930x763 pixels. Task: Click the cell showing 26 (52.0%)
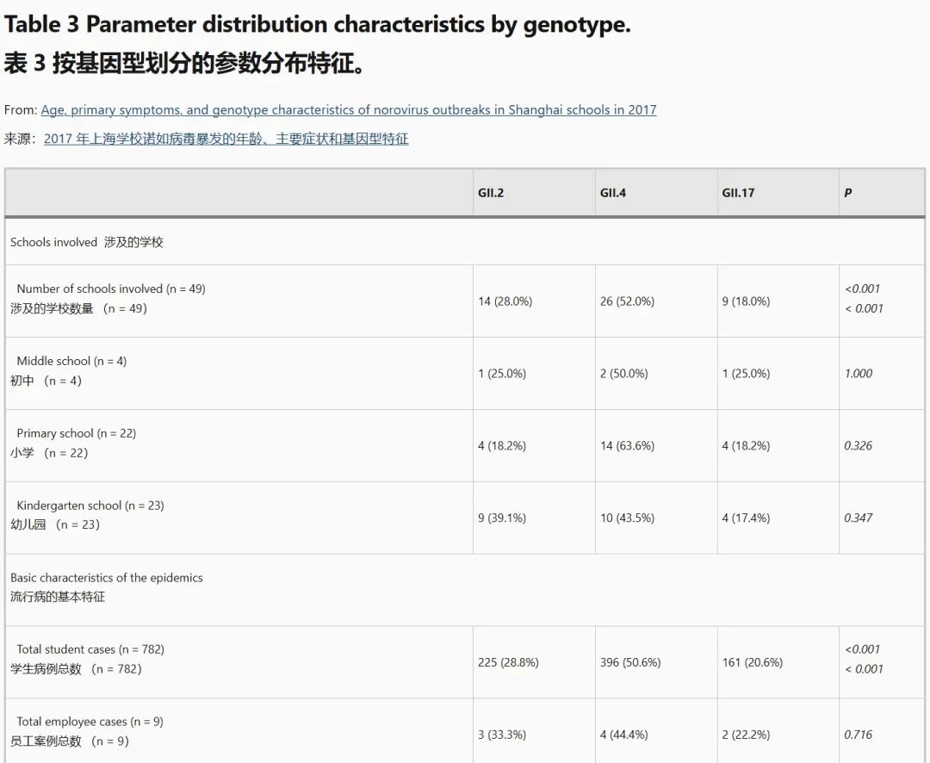[x=627, y=301]
